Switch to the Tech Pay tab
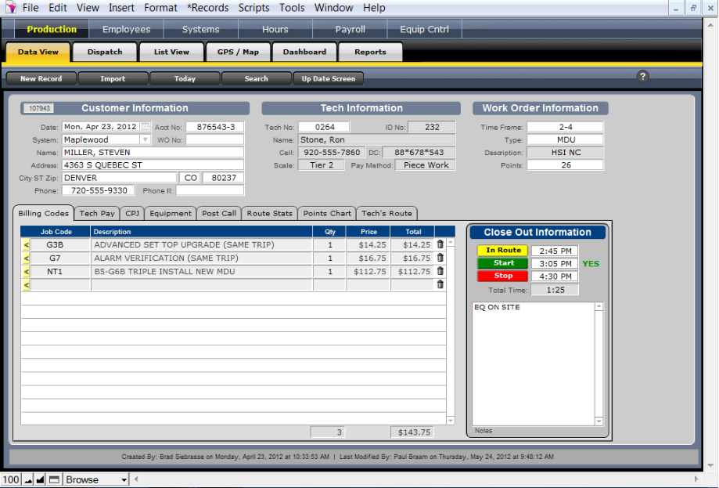This screenshot has width=719, height=488. click(97, 213)
